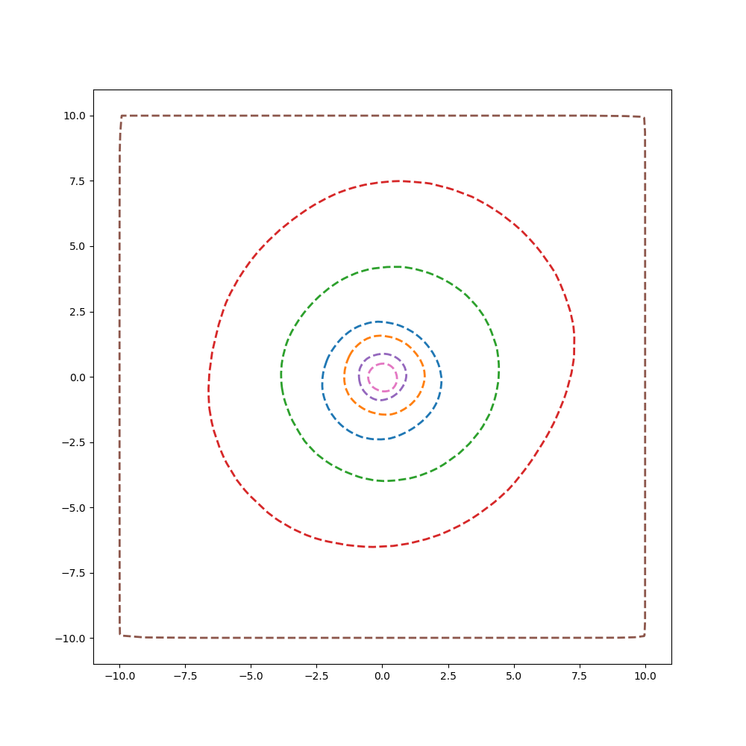
Task: Click the x-axis tick label −10.0
Action: [120, 676]
